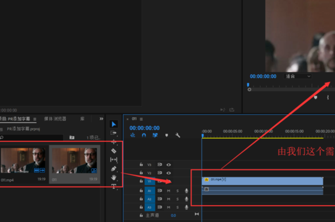Viewport: 335px width, 222px height.
Task: Open program monitor zoom dropdown 适合
Action: pos(298,76)
